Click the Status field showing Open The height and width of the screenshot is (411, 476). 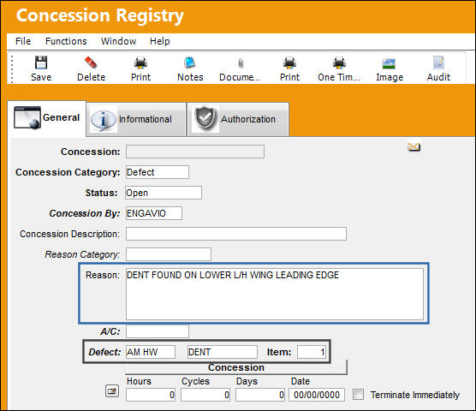click(x=164, y=193)
